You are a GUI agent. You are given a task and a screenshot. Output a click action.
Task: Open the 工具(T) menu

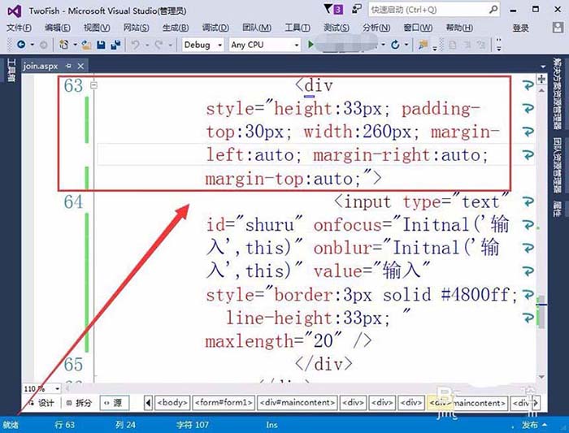click(298, 28)
